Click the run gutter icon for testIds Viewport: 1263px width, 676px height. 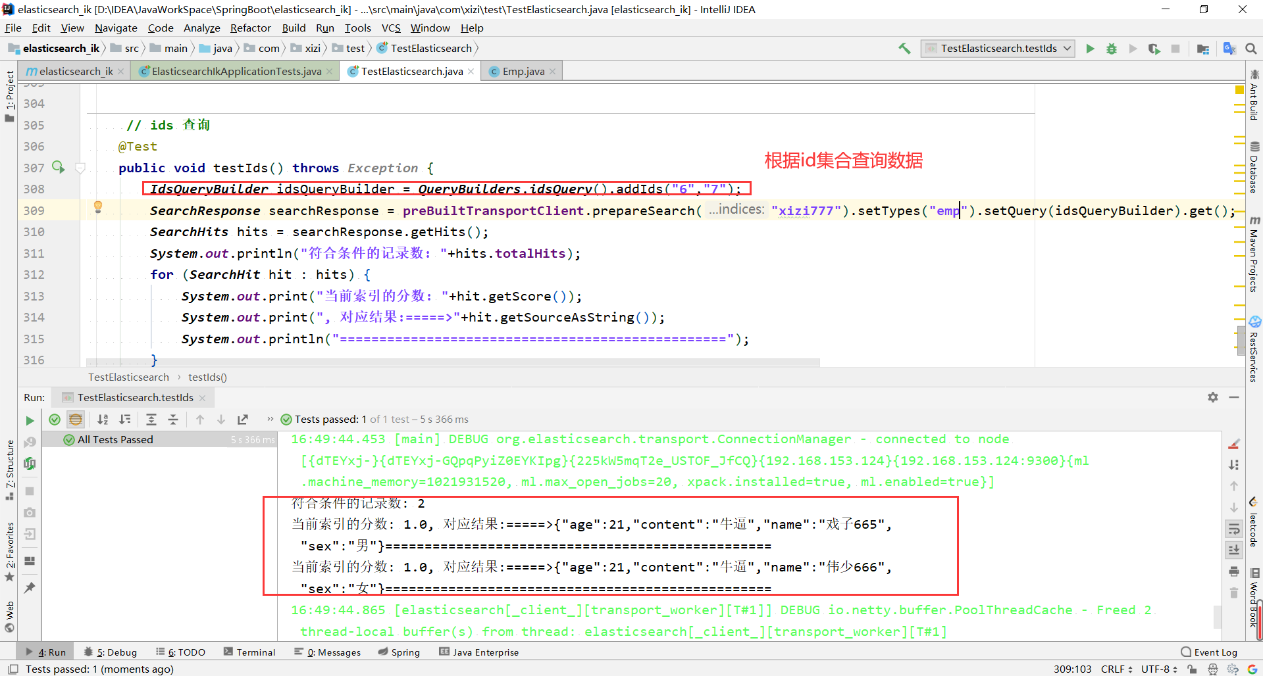click(59, 167)
